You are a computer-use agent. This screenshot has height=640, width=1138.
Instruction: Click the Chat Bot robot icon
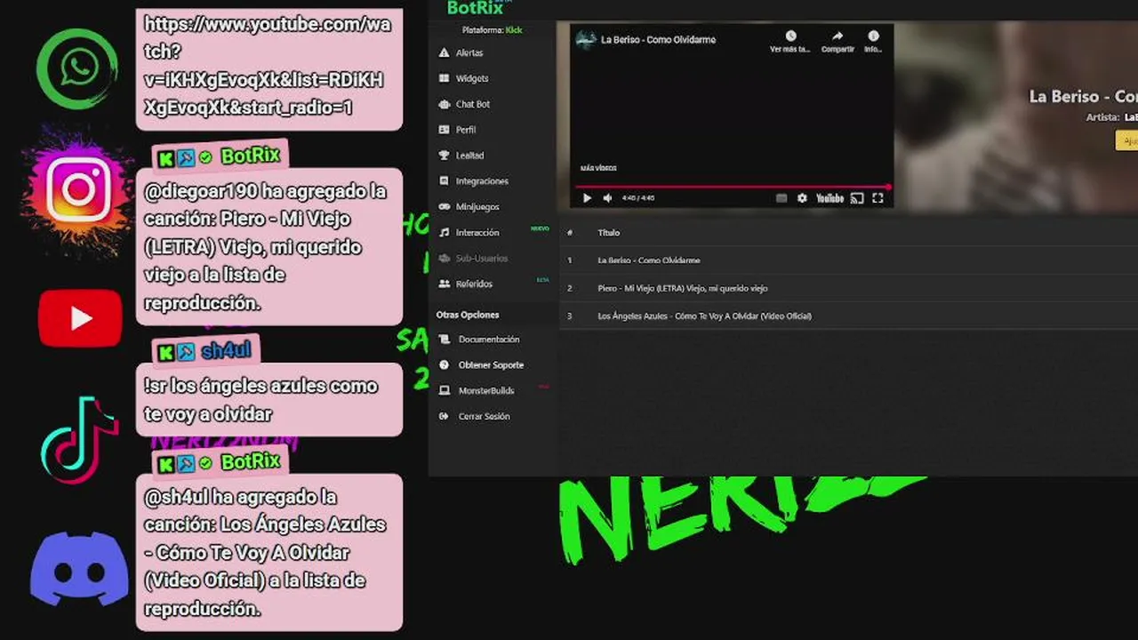tap(445, 104)
